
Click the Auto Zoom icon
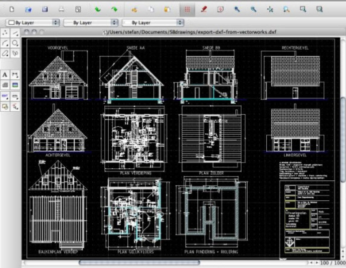click(x=270, y=9)
